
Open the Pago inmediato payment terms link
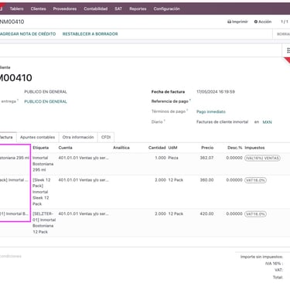[211, 111]
